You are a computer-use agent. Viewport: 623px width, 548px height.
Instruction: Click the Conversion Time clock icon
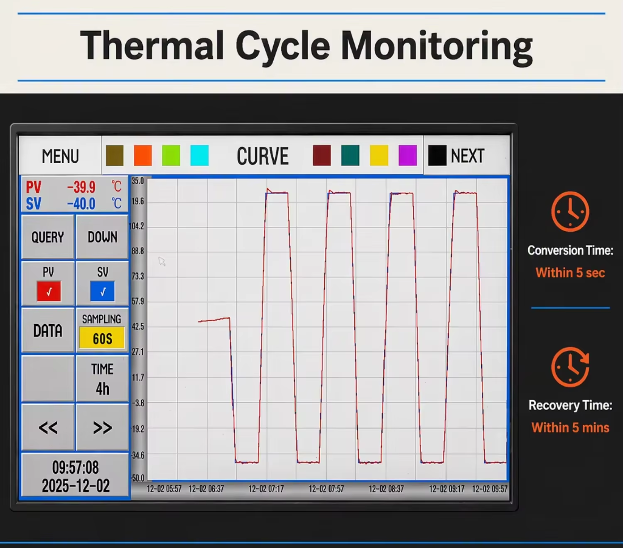[x=570, y=212]
